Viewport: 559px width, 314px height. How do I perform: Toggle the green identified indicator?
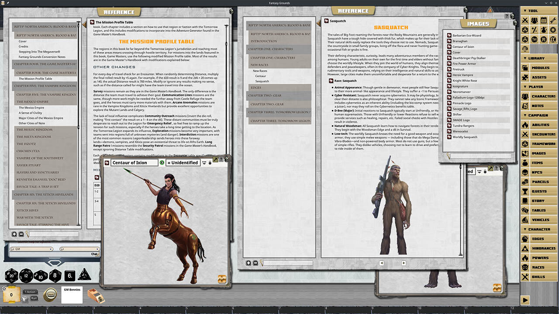162,163
